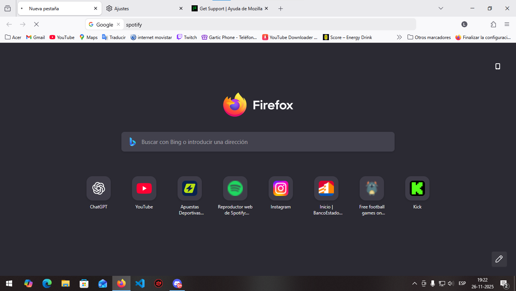Open the Maps bookmark
Screen dimensions: 516x291
(x=88, y=37)
